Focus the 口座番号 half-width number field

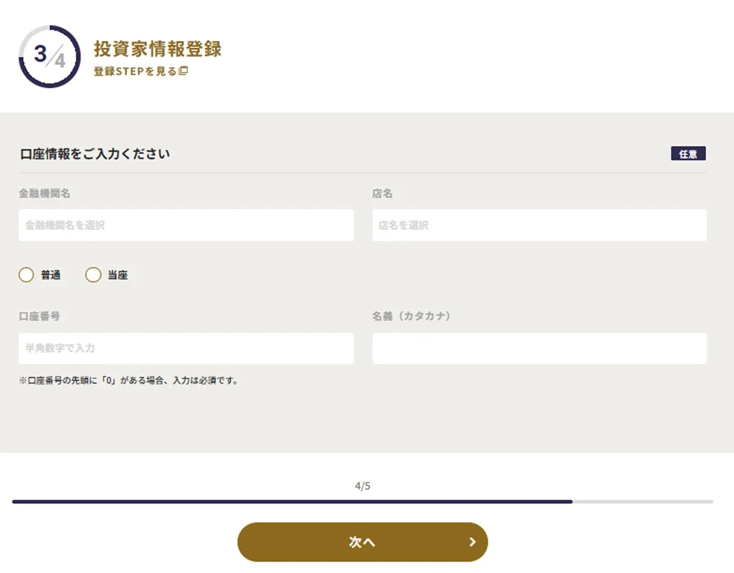[186, 348]
